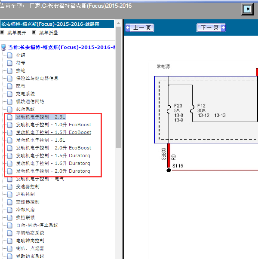Screen dimensions: 258x259
Task: Click the 常电源 label in the diagram
Action: [163, 67]
